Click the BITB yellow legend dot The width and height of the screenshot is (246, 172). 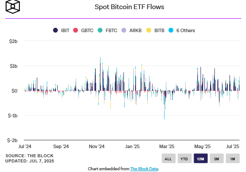click(x=149, y=30)
